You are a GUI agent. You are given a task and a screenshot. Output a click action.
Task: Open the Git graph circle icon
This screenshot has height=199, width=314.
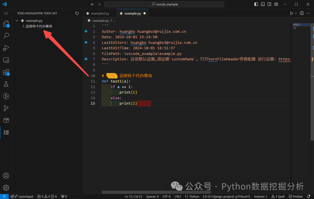[x=6, y=96]
